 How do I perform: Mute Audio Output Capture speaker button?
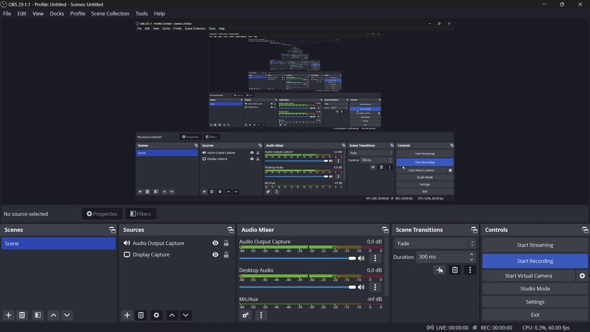pyautogui.click(x=361, y=258)
